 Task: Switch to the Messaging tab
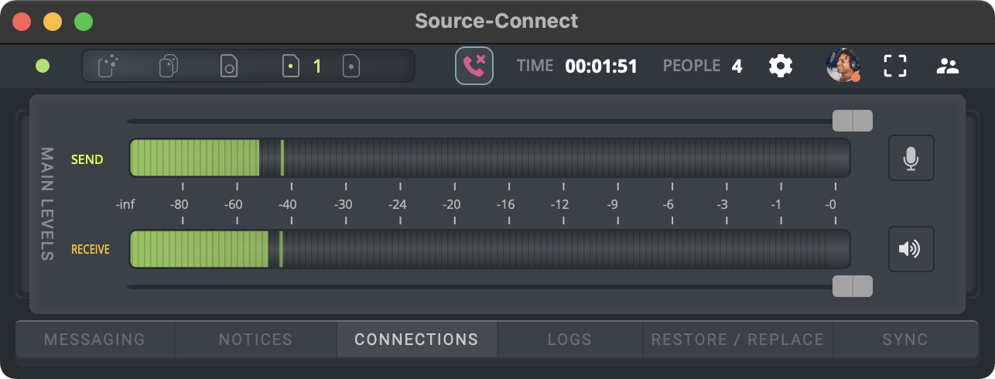pos(94,340)
